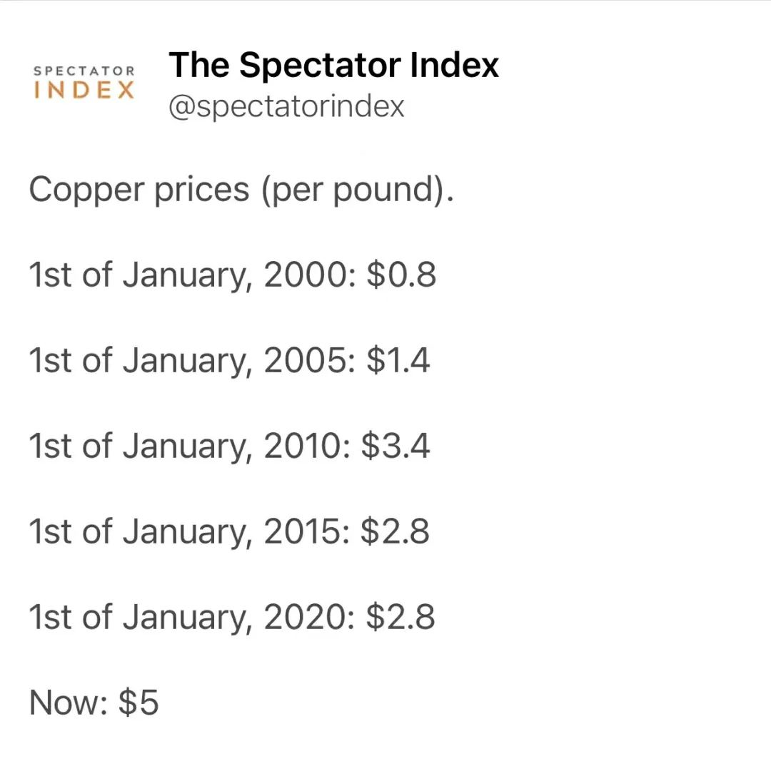Click the 'Now: $5' line
The width and height of the screenshot is (771, 761).
pyautogui.click(x=94, y=703)
